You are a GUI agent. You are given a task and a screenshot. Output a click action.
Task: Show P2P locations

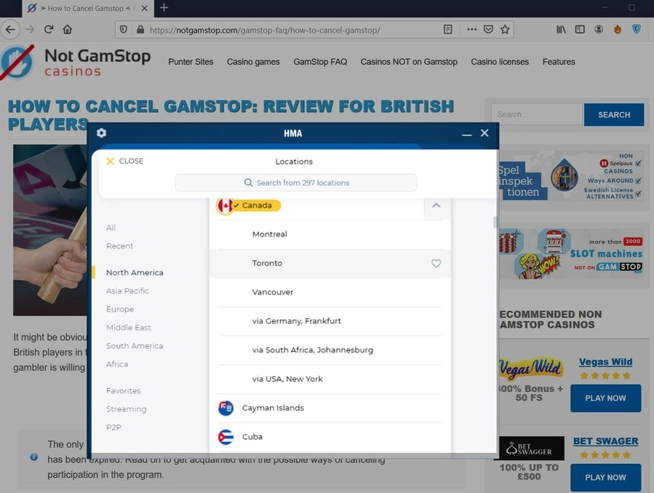114,427
